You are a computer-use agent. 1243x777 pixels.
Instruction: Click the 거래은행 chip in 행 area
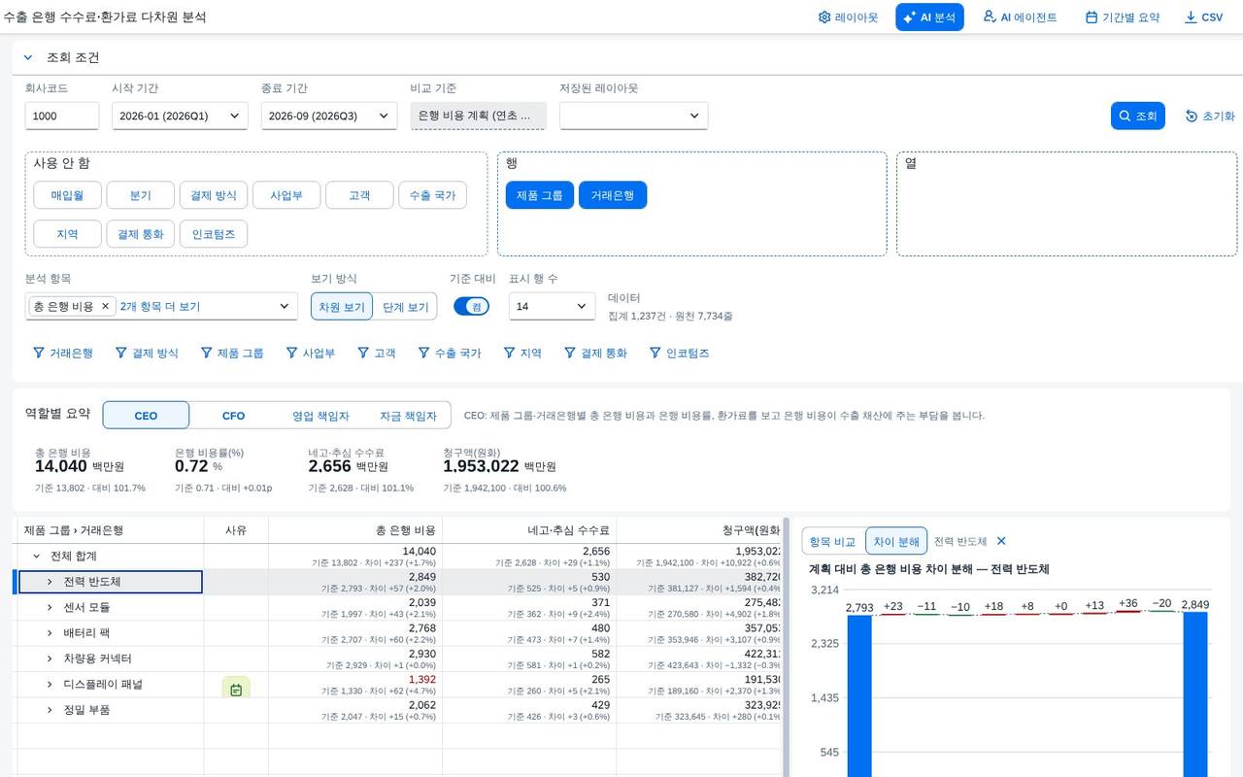(613, 195)
